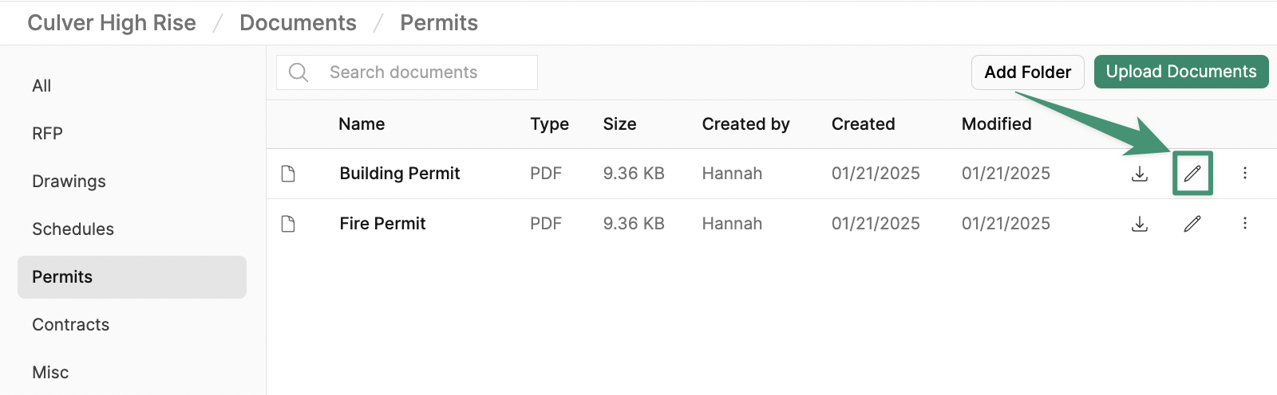The height and width of the screenshot is (395, 1277).
Task: Edit the Building Permit with pencil icon
Action: tap(1192, 174)
